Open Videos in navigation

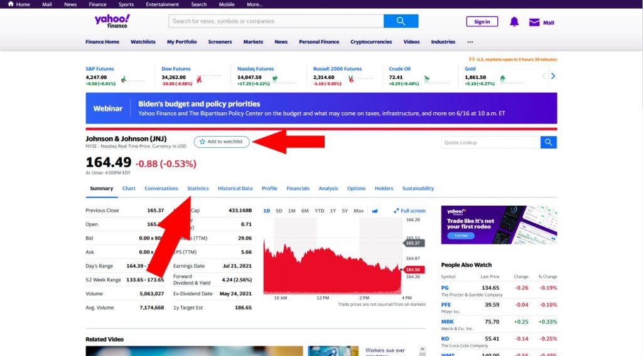[411, 42]
